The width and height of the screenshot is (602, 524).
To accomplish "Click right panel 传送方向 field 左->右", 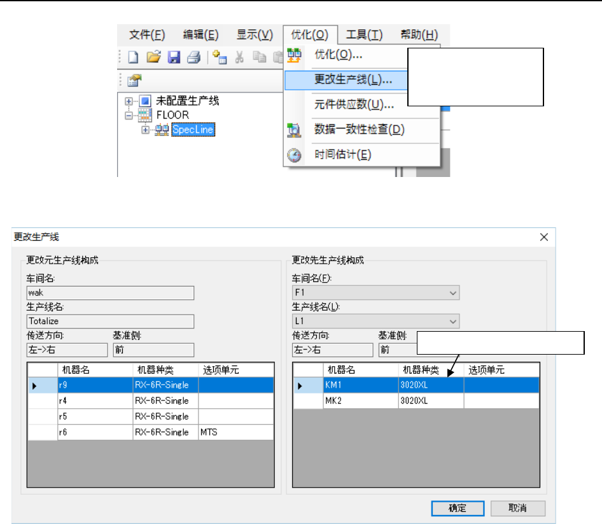I will (x=332, y=350).
